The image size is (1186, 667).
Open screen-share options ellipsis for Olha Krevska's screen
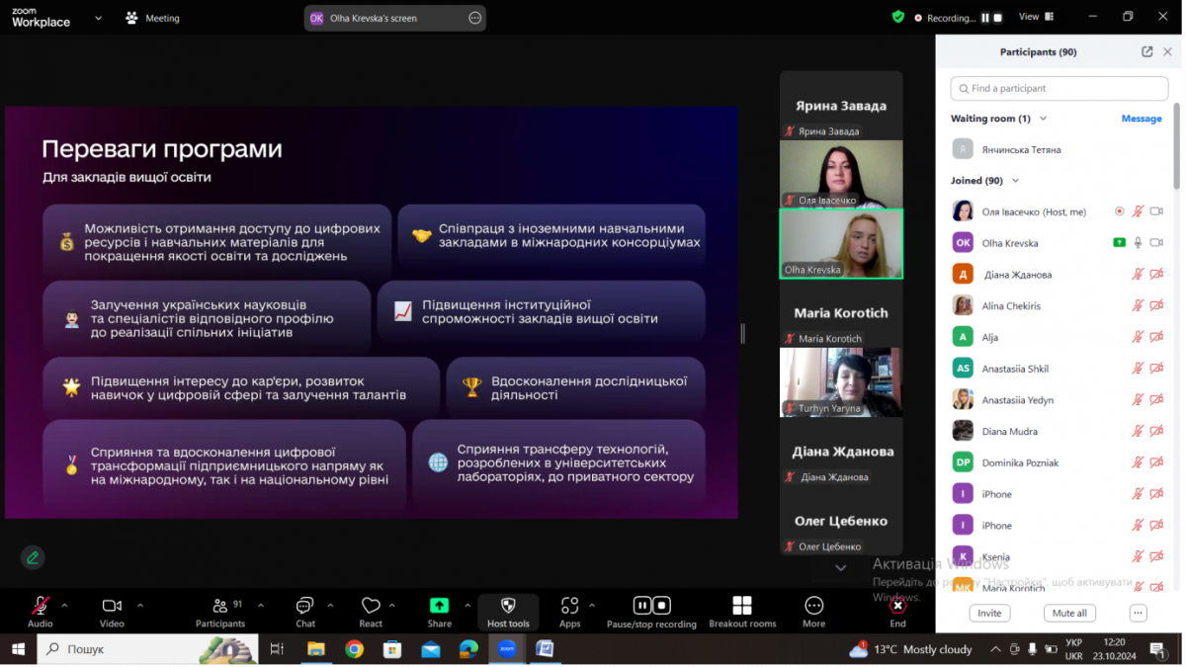click(474, 18)
